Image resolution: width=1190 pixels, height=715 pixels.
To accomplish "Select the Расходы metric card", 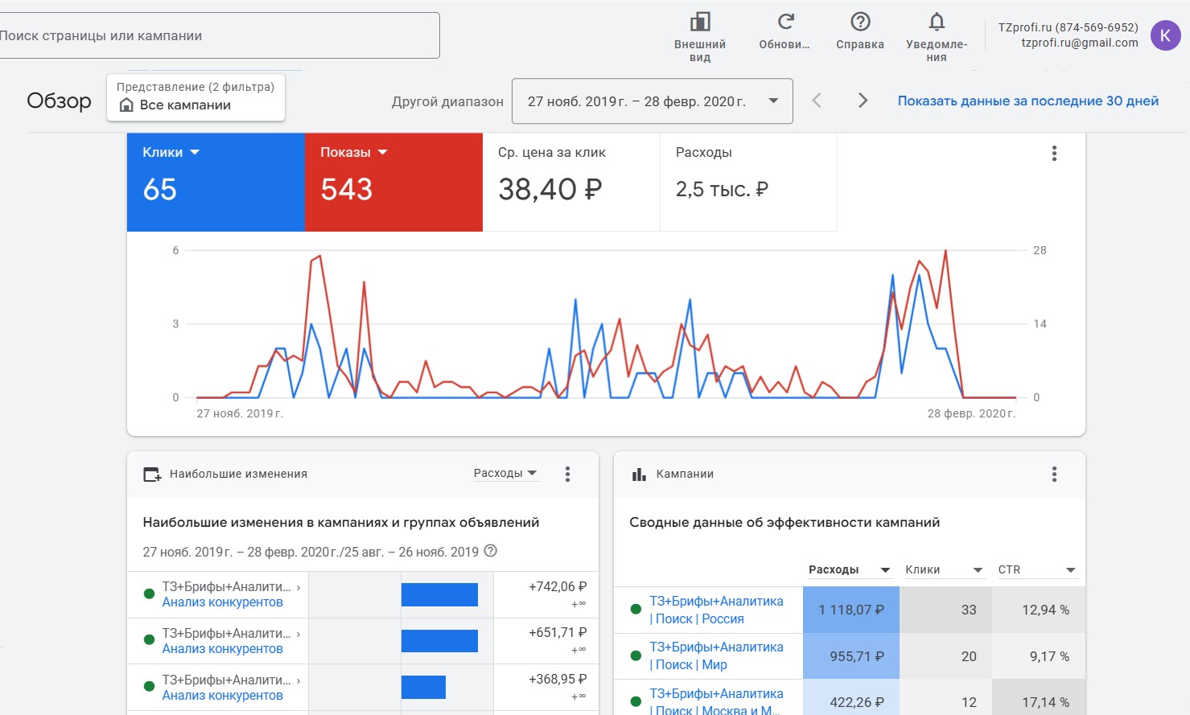I will [x=748, y=183].
